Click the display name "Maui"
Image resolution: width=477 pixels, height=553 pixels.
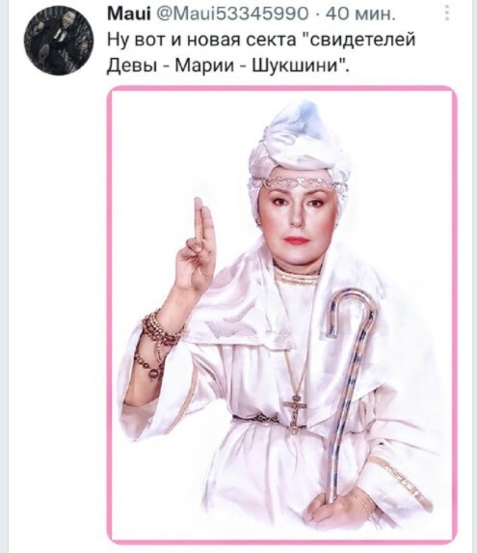[x=129, y=14]
